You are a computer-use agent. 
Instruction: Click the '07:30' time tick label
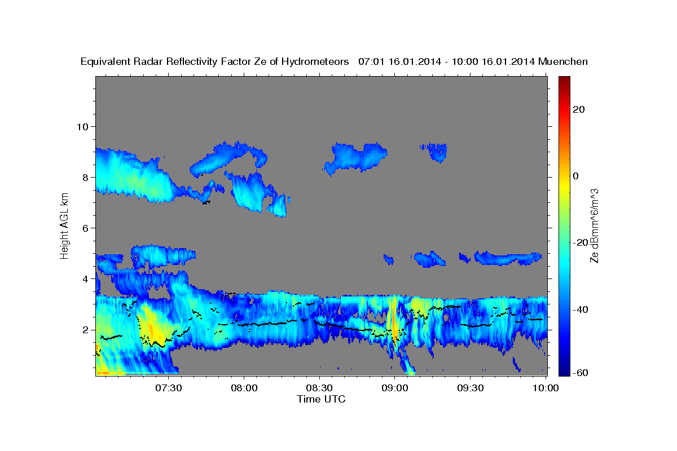pos(169,388)
